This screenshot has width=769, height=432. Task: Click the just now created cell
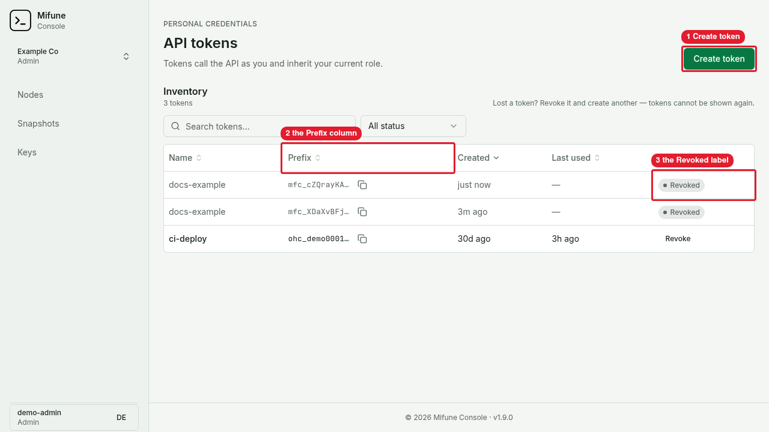(x=474, y=185)
